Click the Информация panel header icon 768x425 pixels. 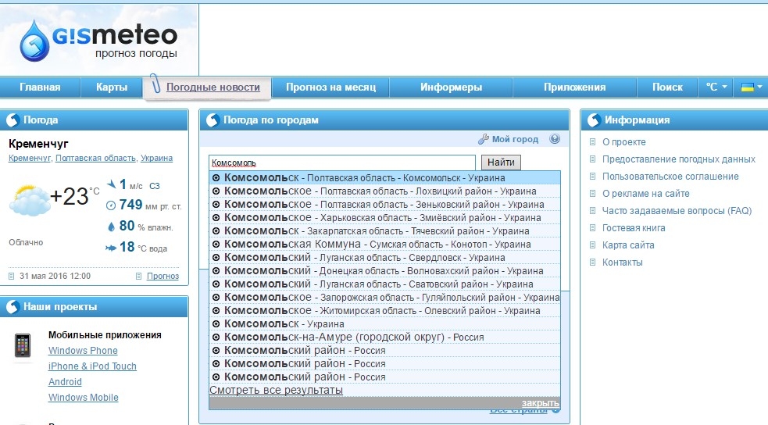[x=593, y=120]
